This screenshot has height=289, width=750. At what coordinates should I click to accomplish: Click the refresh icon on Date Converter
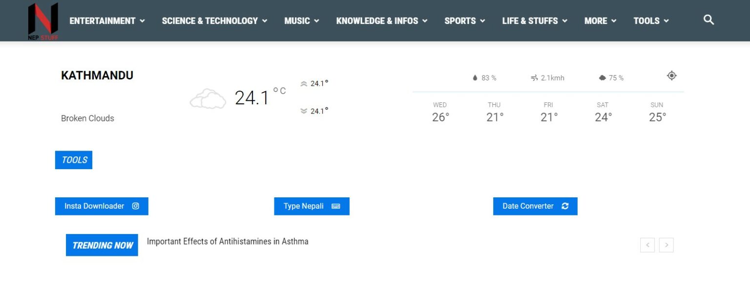point(565,206)
